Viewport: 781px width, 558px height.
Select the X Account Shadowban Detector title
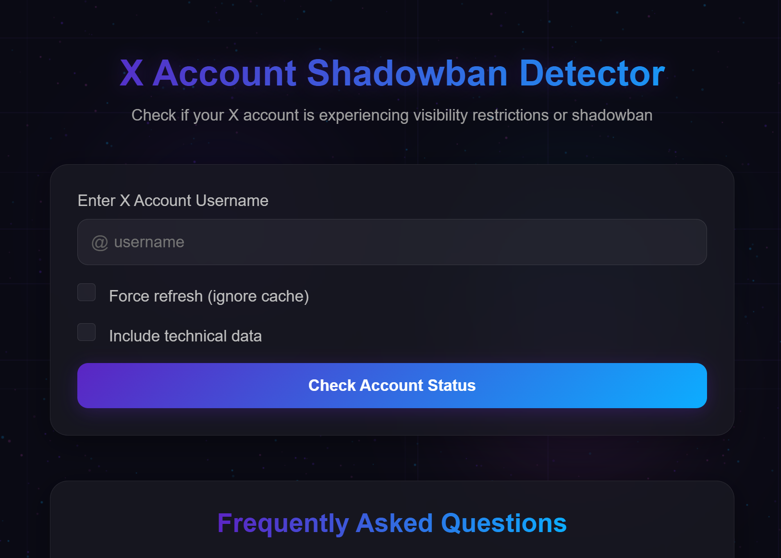pyautogui.click(x=391, y=73)
